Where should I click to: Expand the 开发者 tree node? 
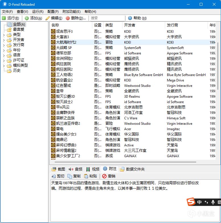click(x=4, y=40)
